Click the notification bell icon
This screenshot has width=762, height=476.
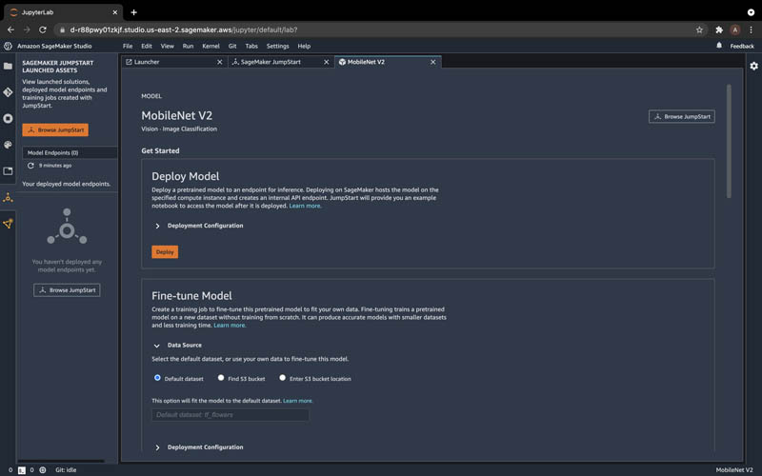(x=719, y=46)
